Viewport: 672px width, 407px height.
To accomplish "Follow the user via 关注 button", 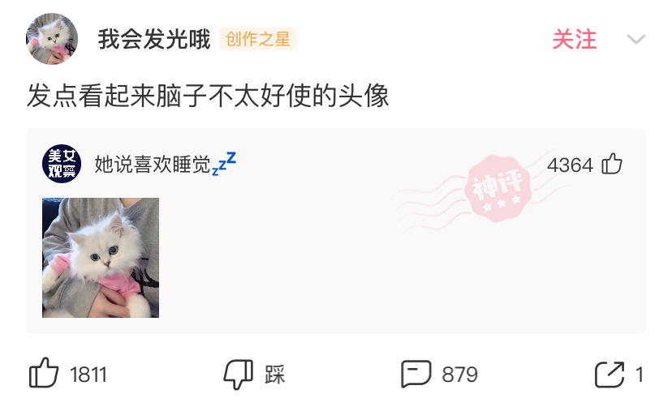I will tap(575, 40).
